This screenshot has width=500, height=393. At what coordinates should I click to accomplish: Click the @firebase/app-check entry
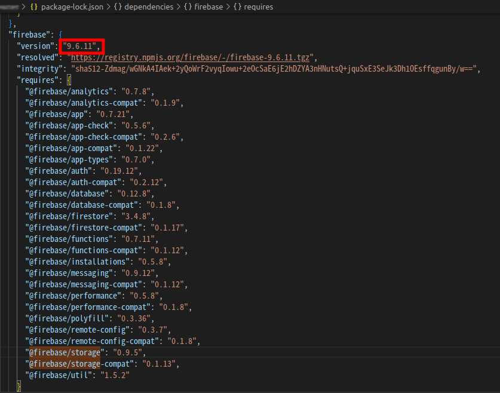(x=90, y=126)
